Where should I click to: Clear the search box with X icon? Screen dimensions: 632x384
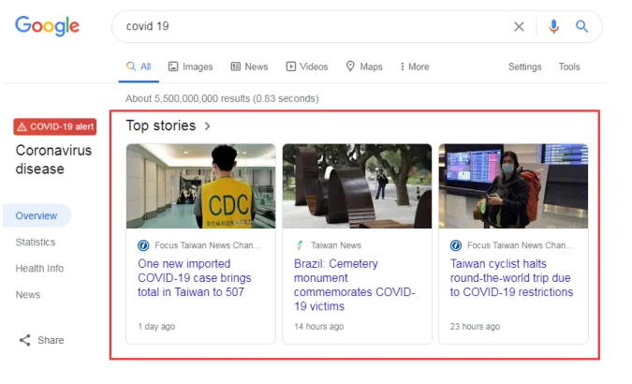pyautogui.click(x=519, y=27)
